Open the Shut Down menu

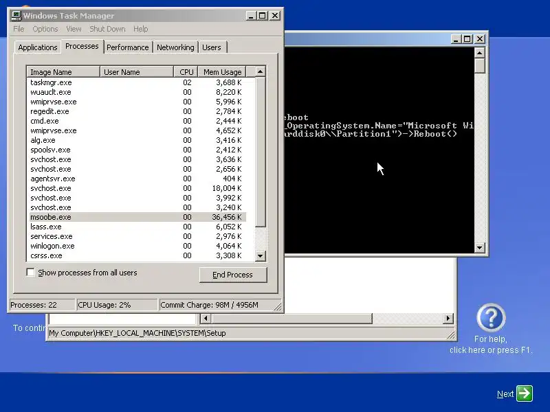coord(107,29)
